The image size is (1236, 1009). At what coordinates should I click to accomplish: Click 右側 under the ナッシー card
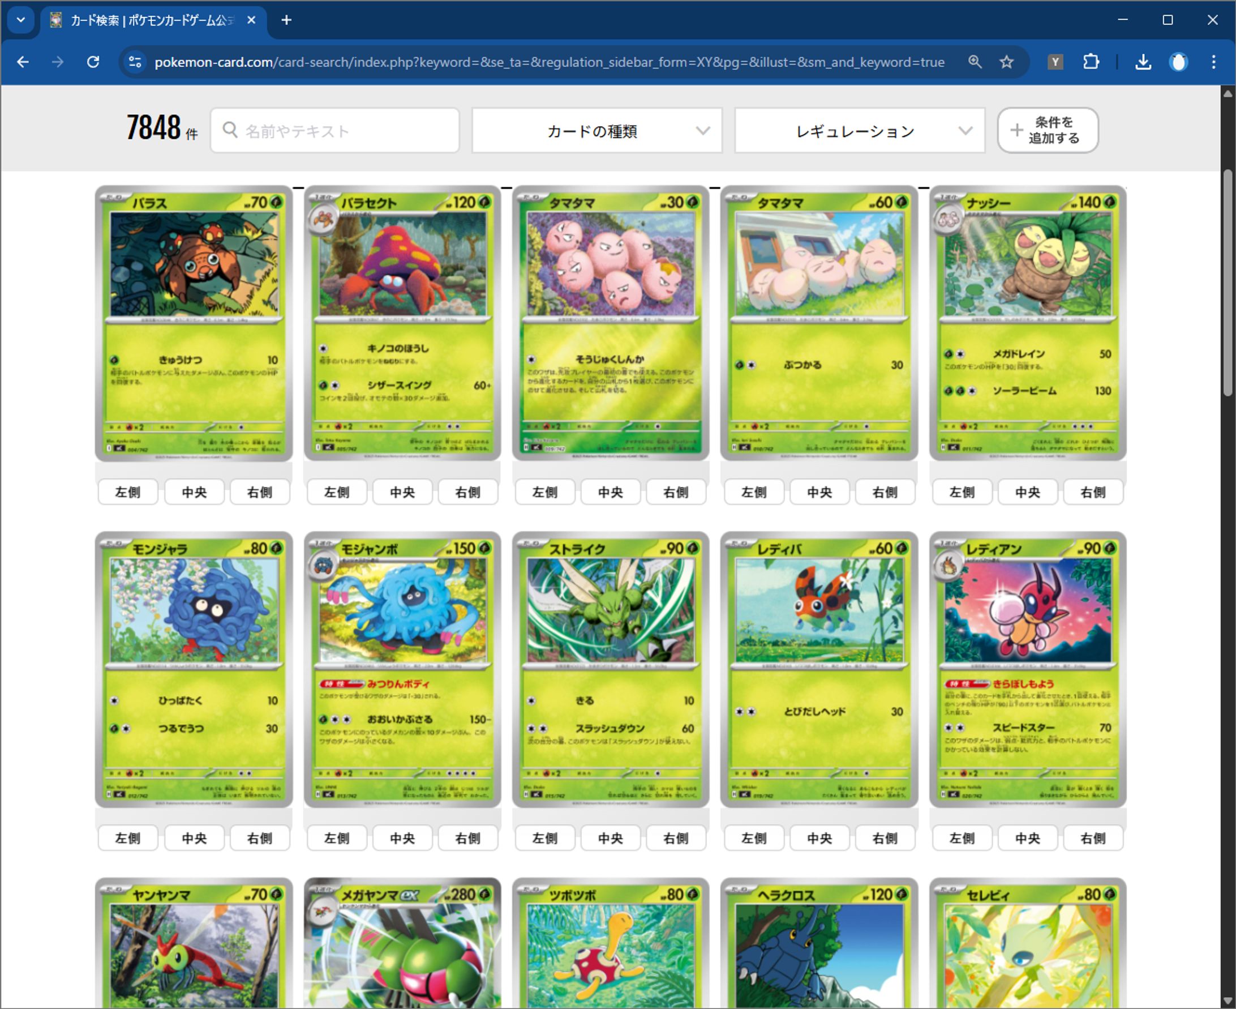(x=1093, y=491)
